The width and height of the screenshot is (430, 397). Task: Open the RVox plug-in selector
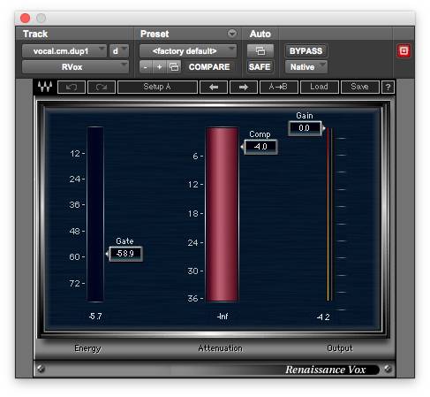[75, 67]
